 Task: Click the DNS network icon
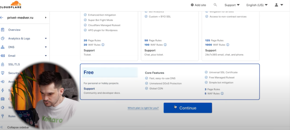click(x=3, y=47)
